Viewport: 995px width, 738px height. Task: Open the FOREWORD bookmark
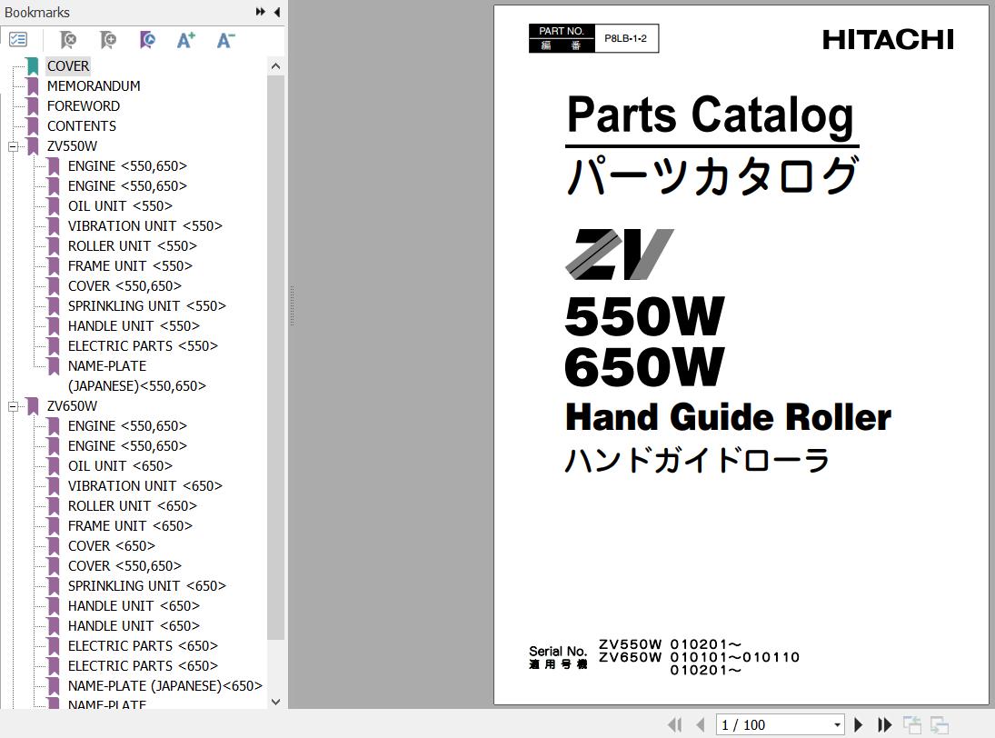pos(83,106)
